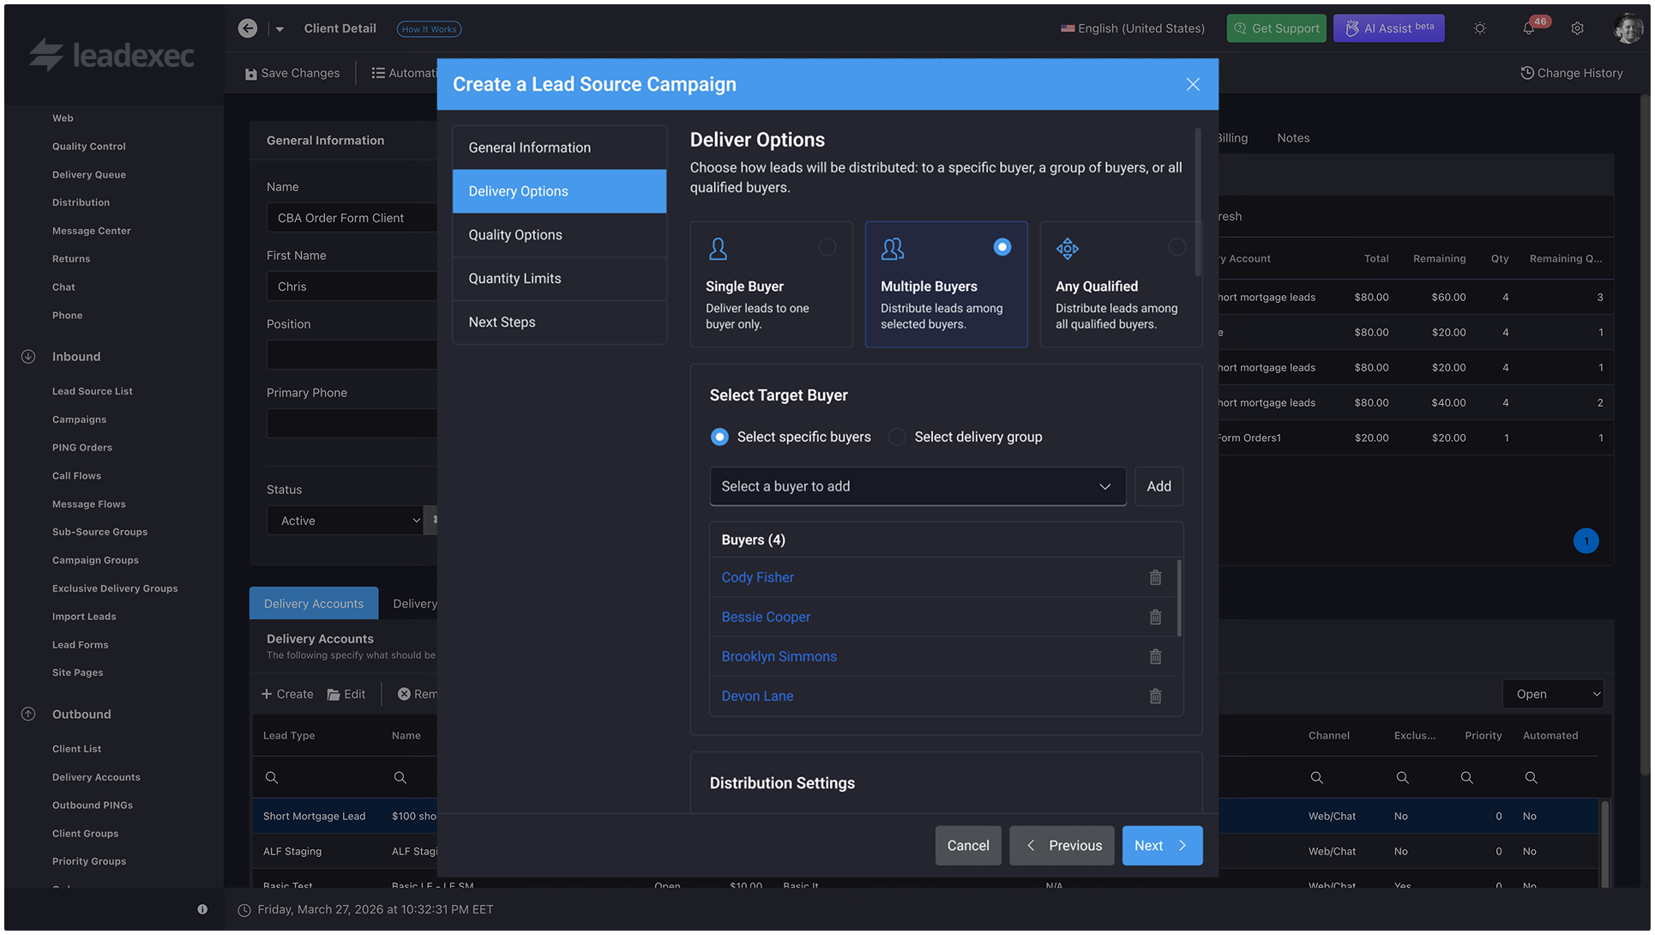Click the dialog content scrollbar
The image size is (1655, 935).
[1198, 202]
